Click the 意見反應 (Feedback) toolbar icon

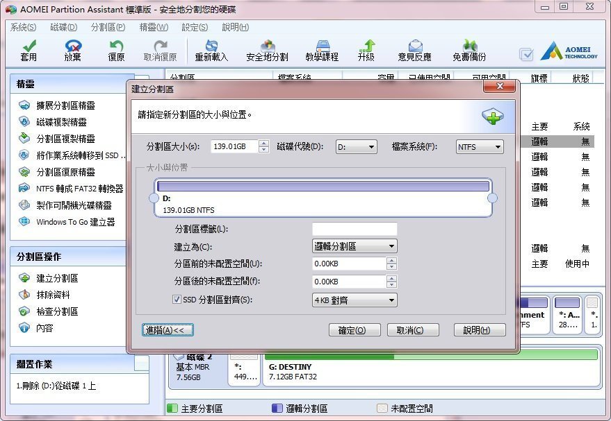pos(414,51)
